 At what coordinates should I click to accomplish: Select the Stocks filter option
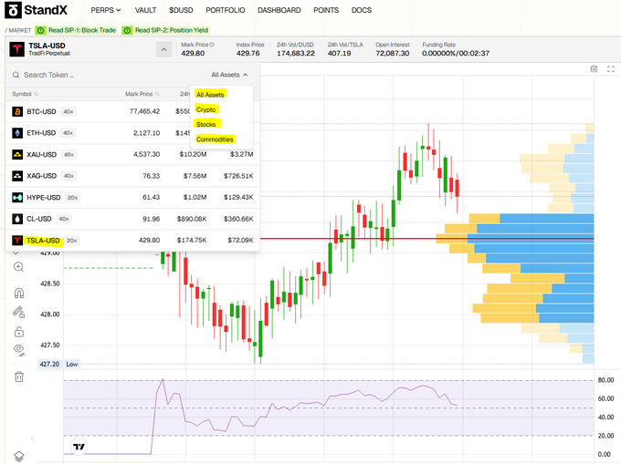point(206,124)
